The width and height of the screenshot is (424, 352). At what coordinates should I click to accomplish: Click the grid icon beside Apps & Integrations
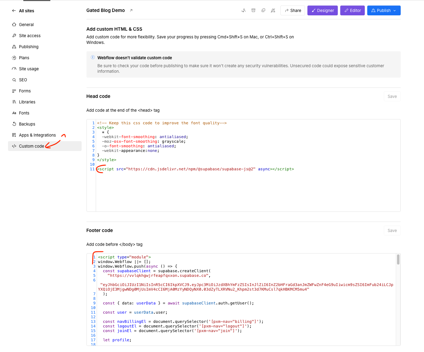(14, 135)
